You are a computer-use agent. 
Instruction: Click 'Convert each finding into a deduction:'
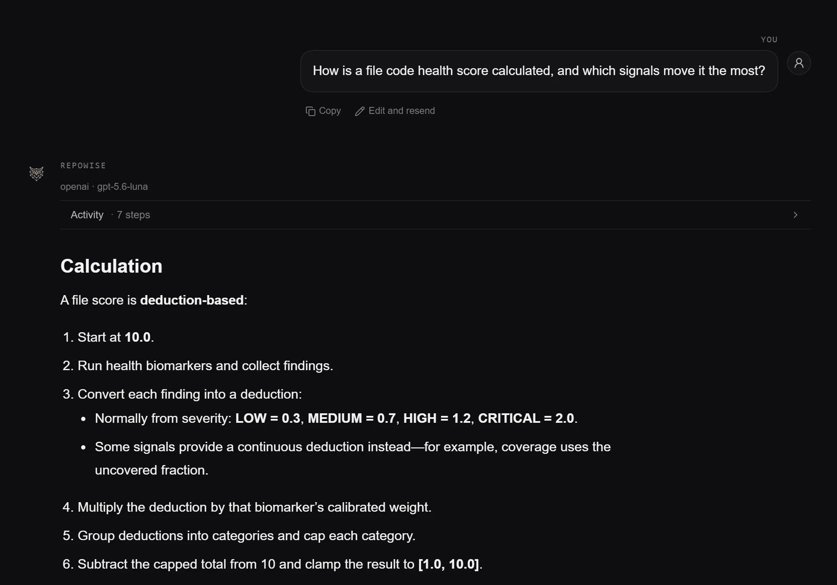(190, 394)
